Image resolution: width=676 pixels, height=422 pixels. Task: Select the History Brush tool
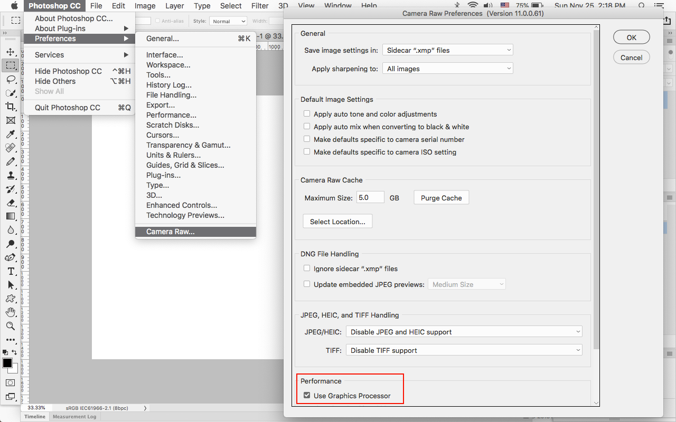tap(10, 189)
